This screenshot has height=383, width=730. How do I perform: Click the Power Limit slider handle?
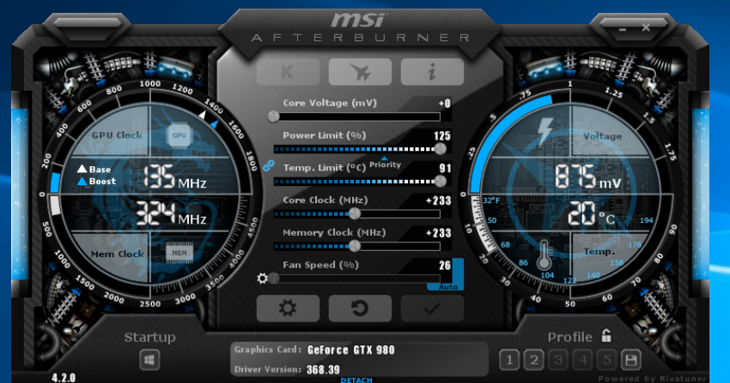440,148
